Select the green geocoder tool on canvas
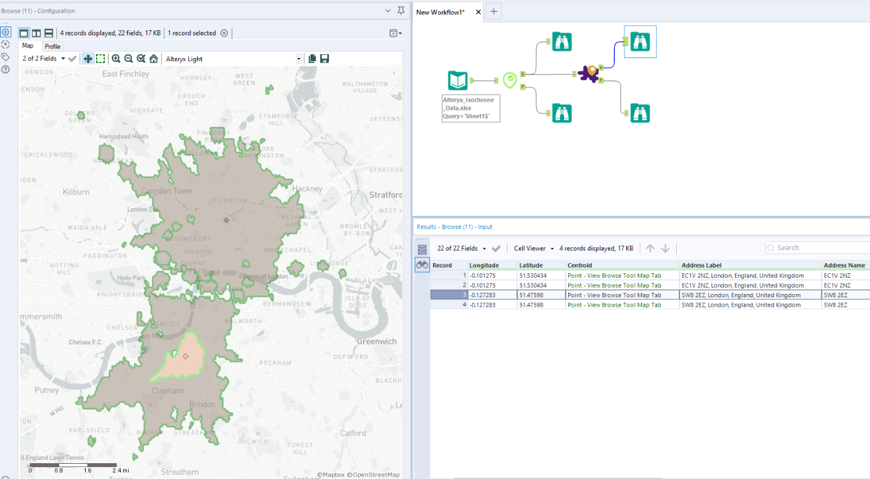Viewport: 870px width, 479px height. tap(509, 80)
